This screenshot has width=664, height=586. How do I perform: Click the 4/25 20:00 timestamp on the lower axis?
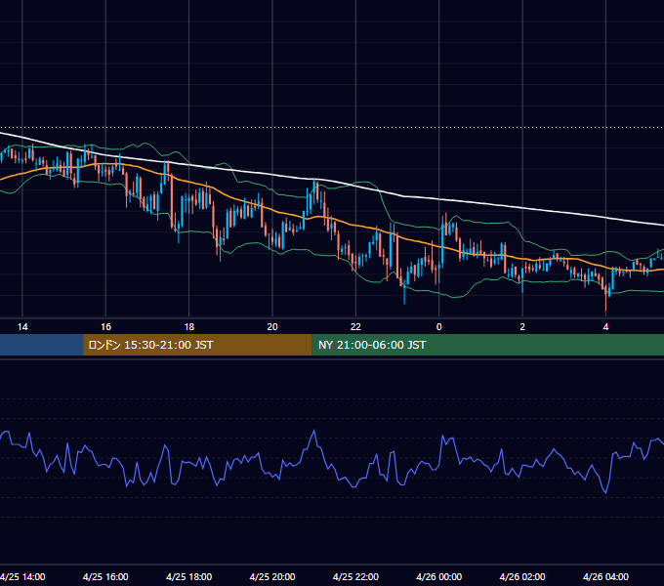(272, 576)
